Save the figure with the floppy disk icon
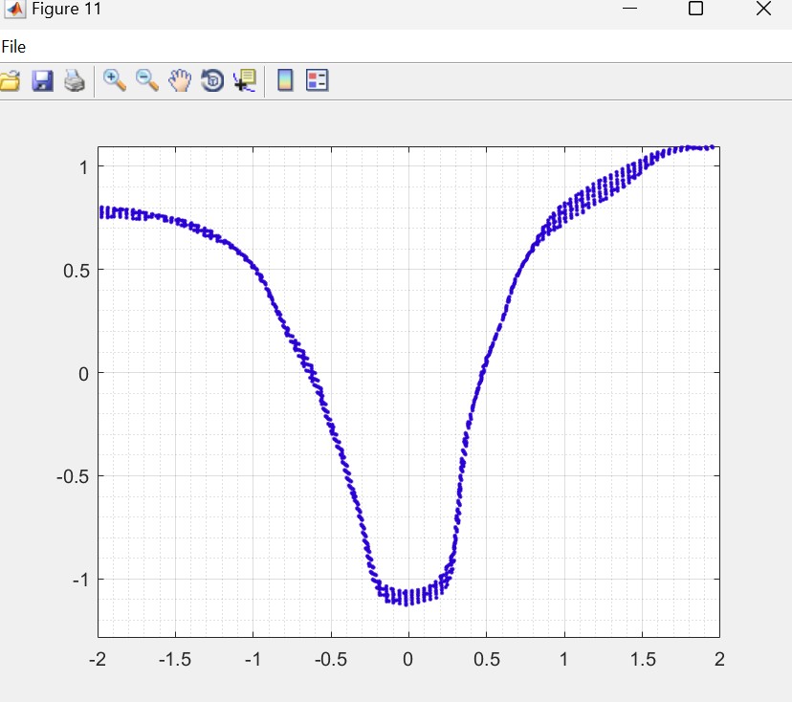This screenshot has height=702, width=792. [x=42, y=81]
